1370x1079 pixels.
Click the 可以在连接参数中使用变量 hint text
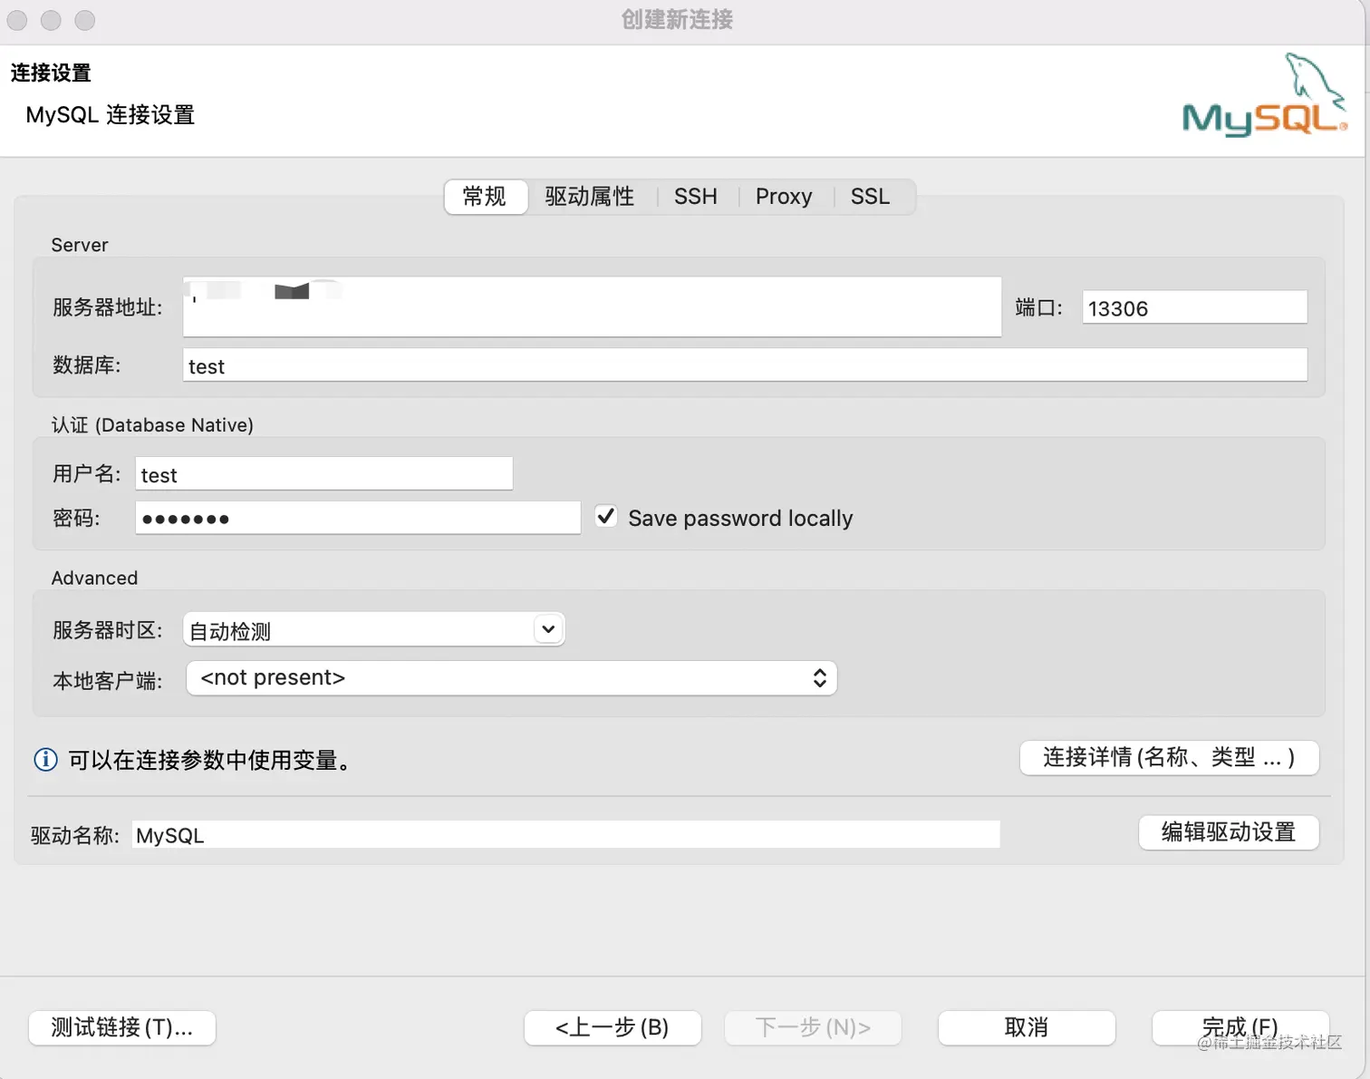(210, 760)
